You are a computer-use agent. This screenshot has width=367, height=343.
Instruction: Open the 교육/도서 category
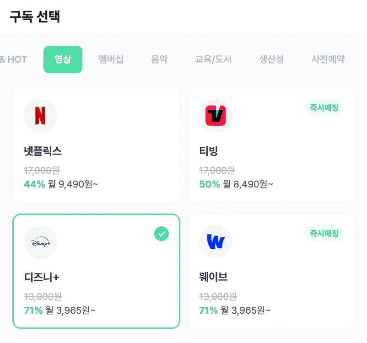(212, 59)
